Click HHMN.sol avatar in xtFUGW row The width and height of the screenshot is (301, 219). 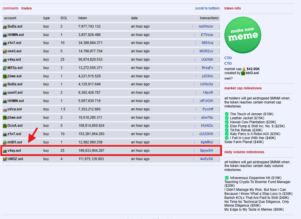click(x=5, y=101)
